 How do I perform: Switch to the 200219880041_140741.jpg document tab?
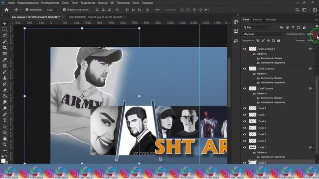point(96,17)
